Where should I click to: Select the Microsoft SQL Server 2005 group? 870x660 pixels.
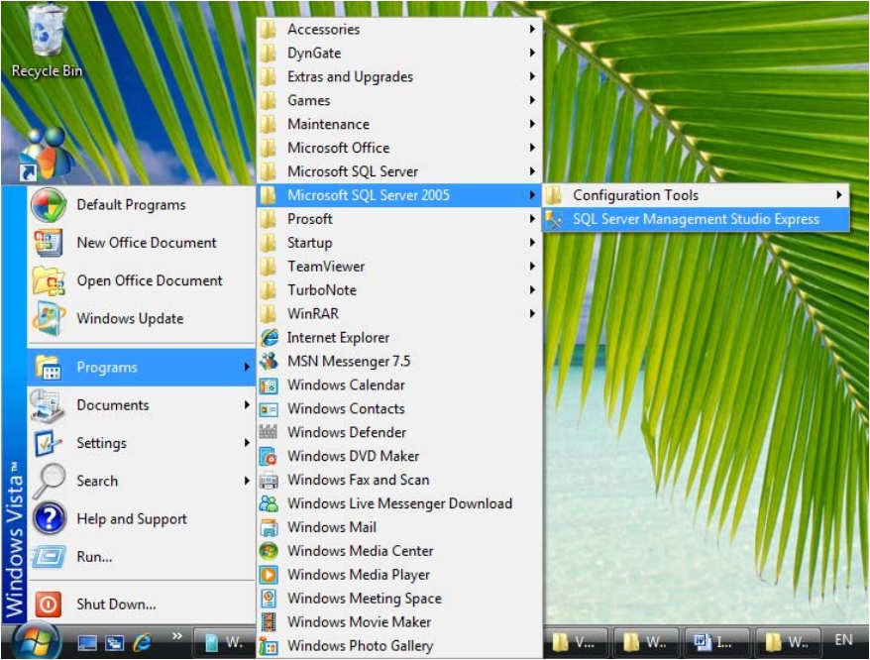point(399,195)
